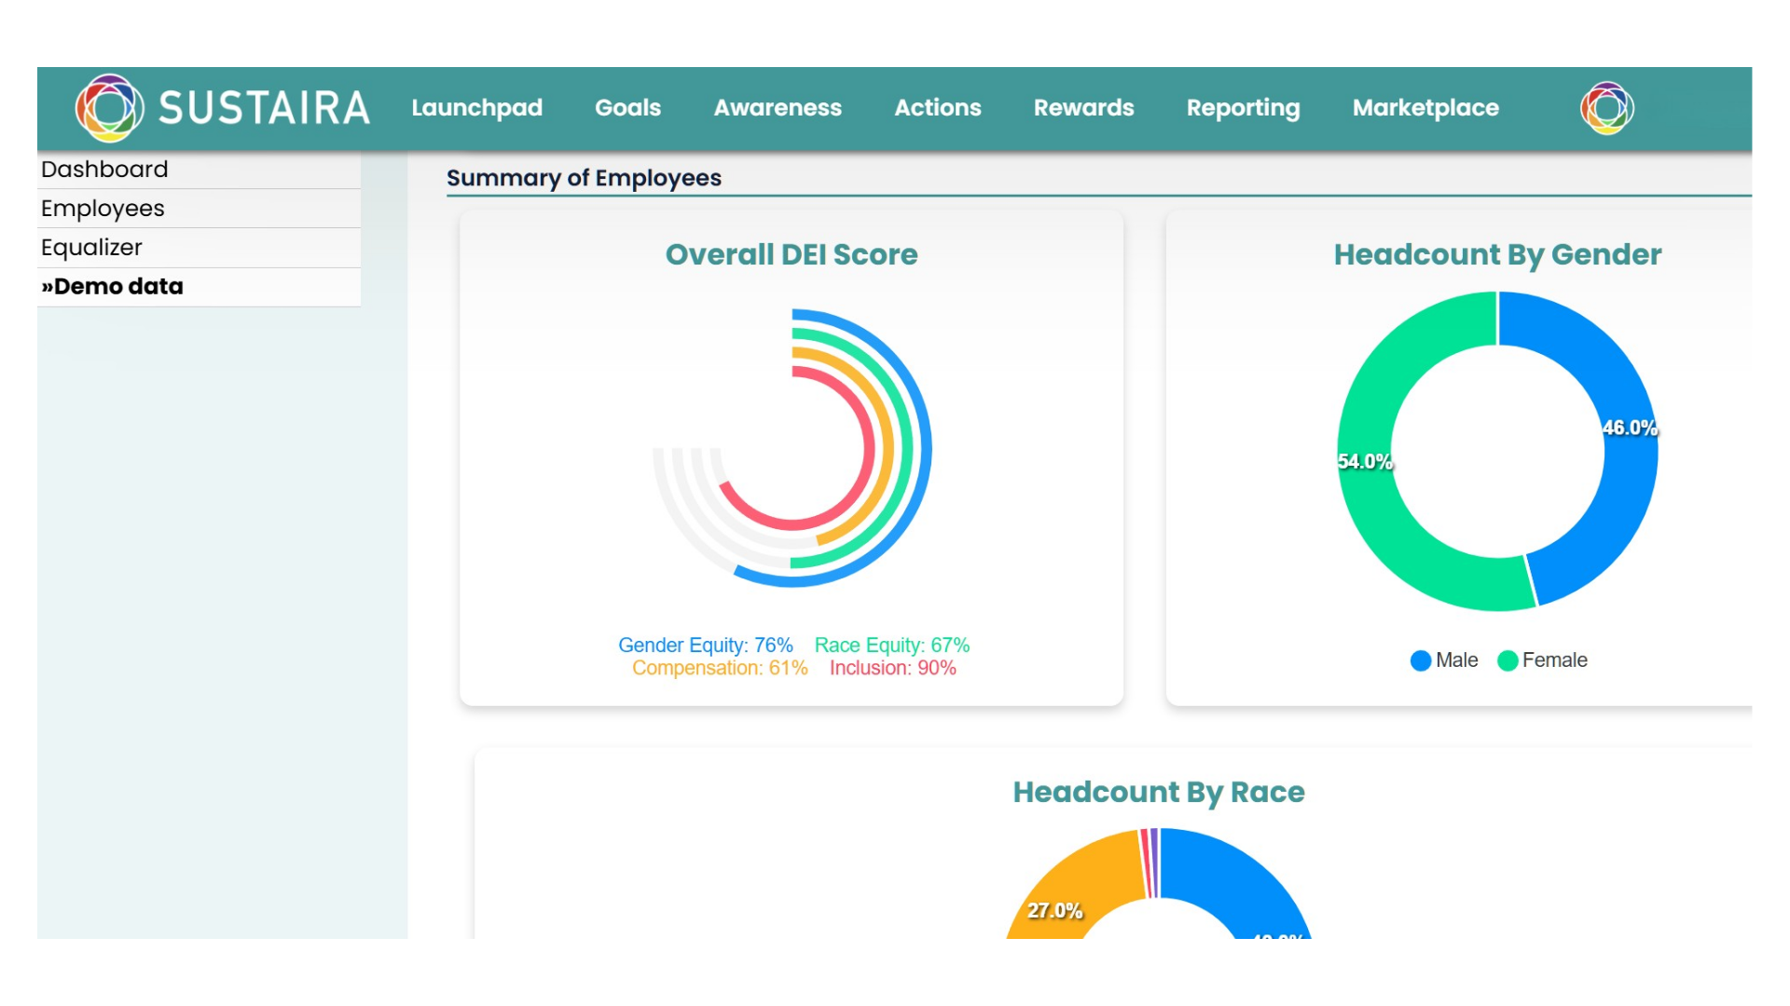Toggle Female legend marker in gender chart
This screenshot has width=1790, height=1006.
[x=1508, y=660]
